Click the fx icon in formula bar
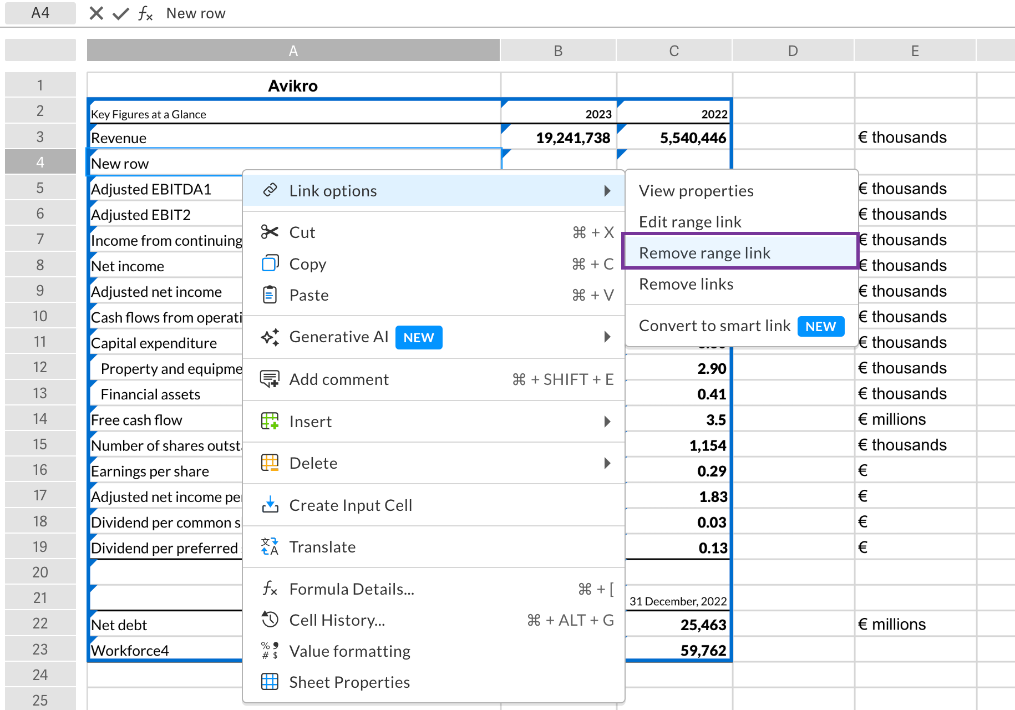Screen dimensions: 1015x710 (145, 13)
